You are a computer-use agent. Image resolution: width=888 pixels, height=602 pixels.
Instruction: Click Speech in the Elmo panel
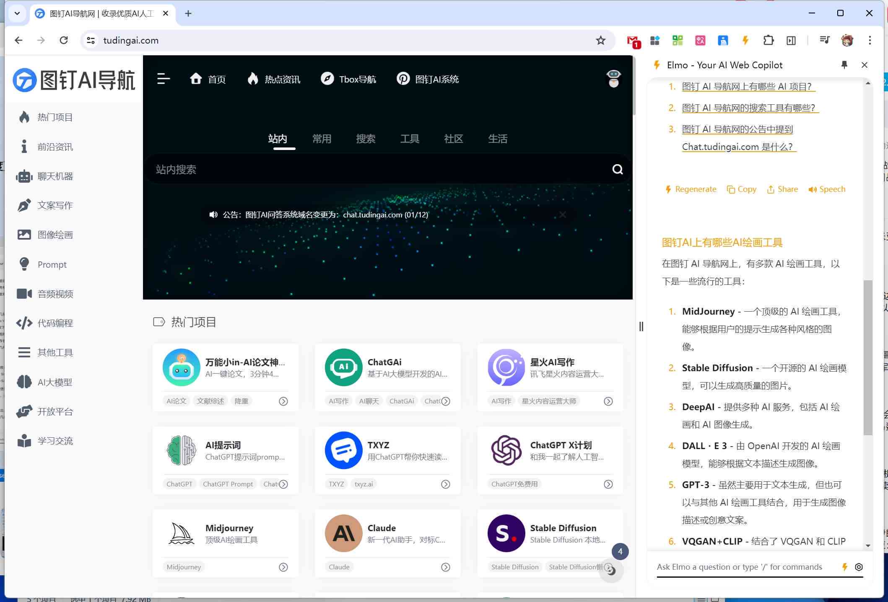pos(827,189)
